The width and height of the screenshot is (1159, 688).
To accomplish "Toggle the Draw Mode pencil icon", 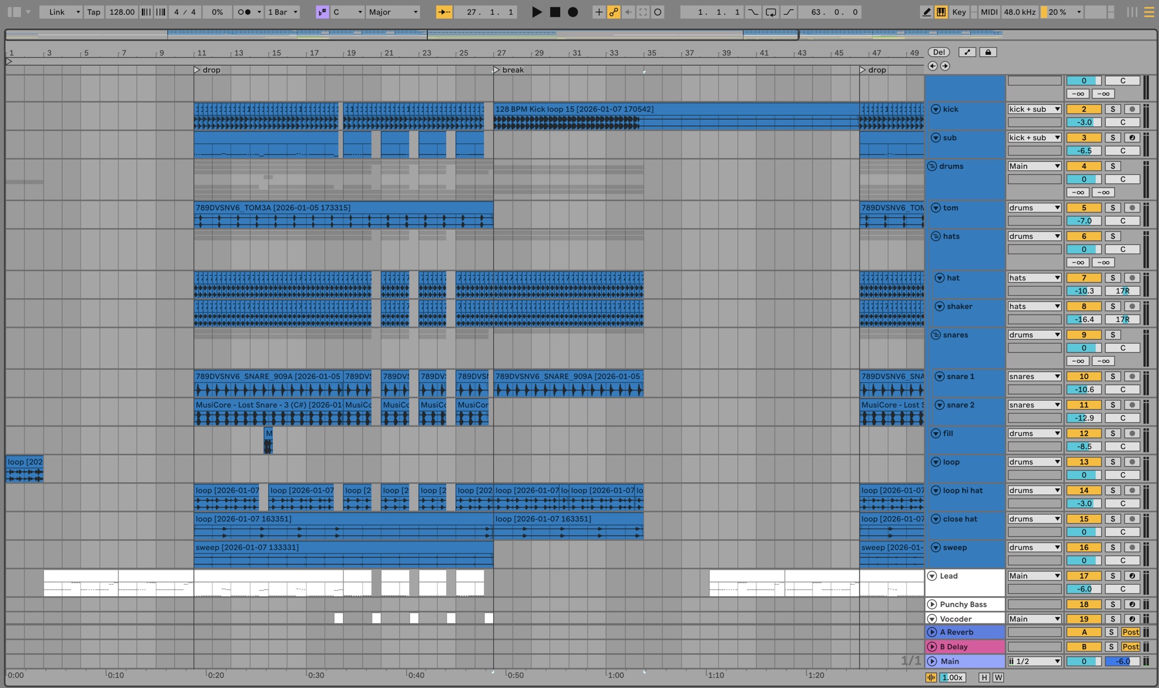I will [926, 12].
